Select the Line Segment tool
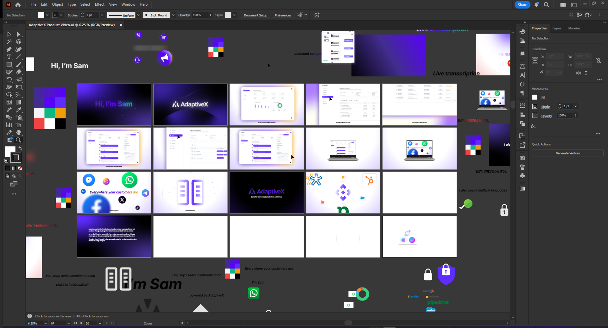Viewport: 608px width, 328px height. click(x=19, y=57)
